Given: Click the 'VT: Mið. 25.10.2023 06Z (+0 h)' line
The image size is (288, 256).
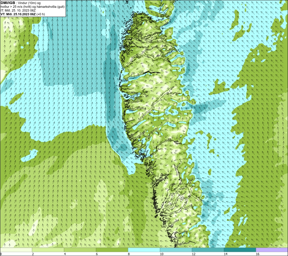Looking at the screenshot, I should 23,14.
